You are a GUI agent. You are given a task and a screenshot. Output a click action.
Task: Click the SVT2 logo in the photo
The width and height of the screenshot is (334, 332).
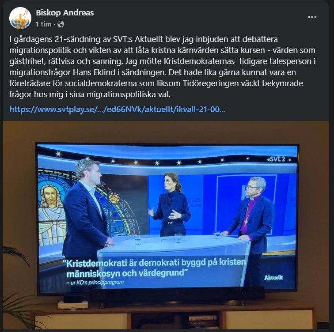pos(277,159)
